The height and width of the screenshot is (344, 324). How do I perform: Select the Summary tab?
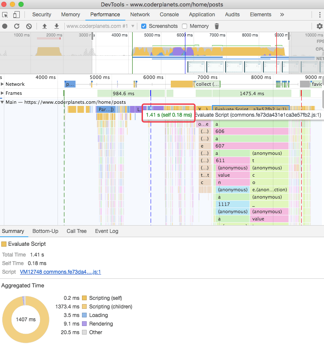click(x=13, y=231)
